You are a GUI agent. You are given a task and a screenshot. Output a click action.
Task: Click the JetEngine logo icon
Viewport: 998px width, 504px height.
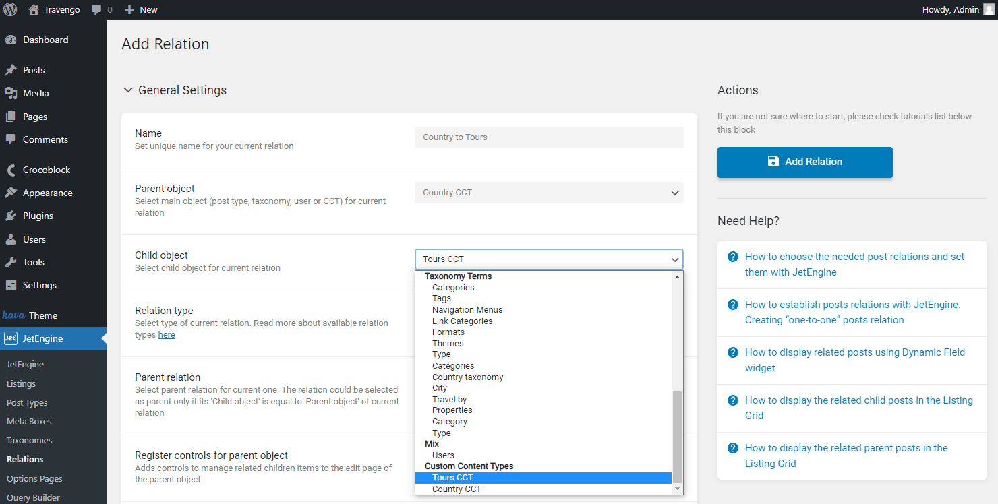(11, 338)
